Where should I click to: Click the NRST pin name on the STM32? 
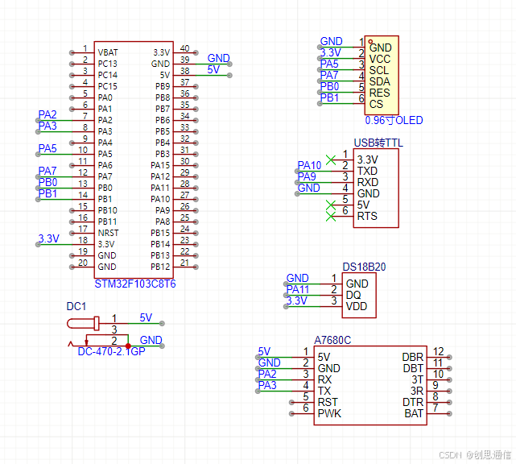pyautogui.click(x=108, y=233)
